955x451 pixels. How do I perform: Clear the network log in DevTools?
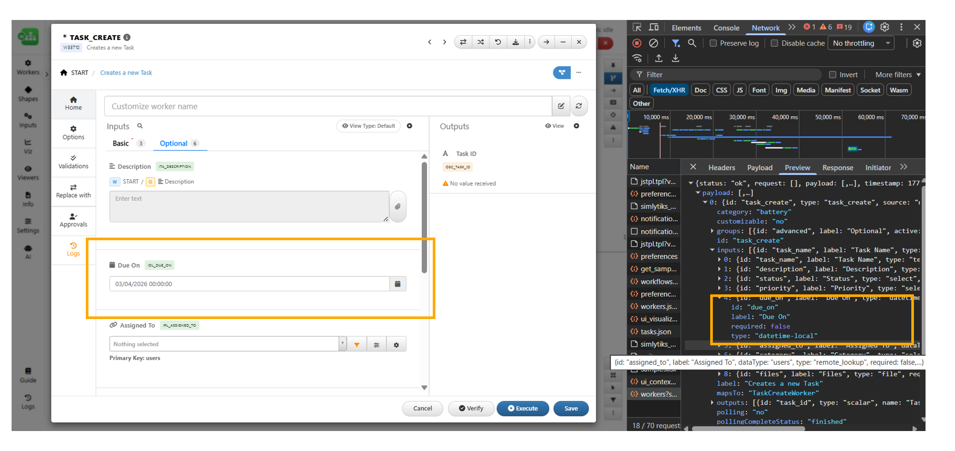(653, 43)
